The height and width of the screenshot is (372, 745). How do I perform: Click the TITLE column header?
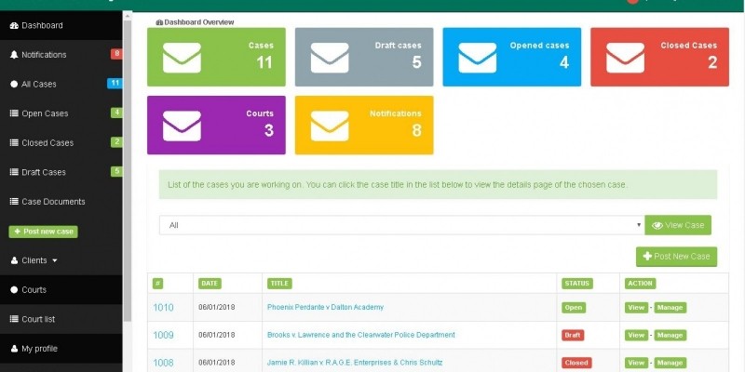279,284
